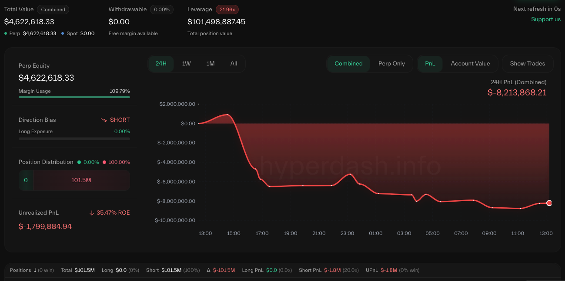Click the UPnL $-1.8M stat
Image resolution: width=565 pixels, height=281 pixels.
pyautogui.click(x=393, y=270)
